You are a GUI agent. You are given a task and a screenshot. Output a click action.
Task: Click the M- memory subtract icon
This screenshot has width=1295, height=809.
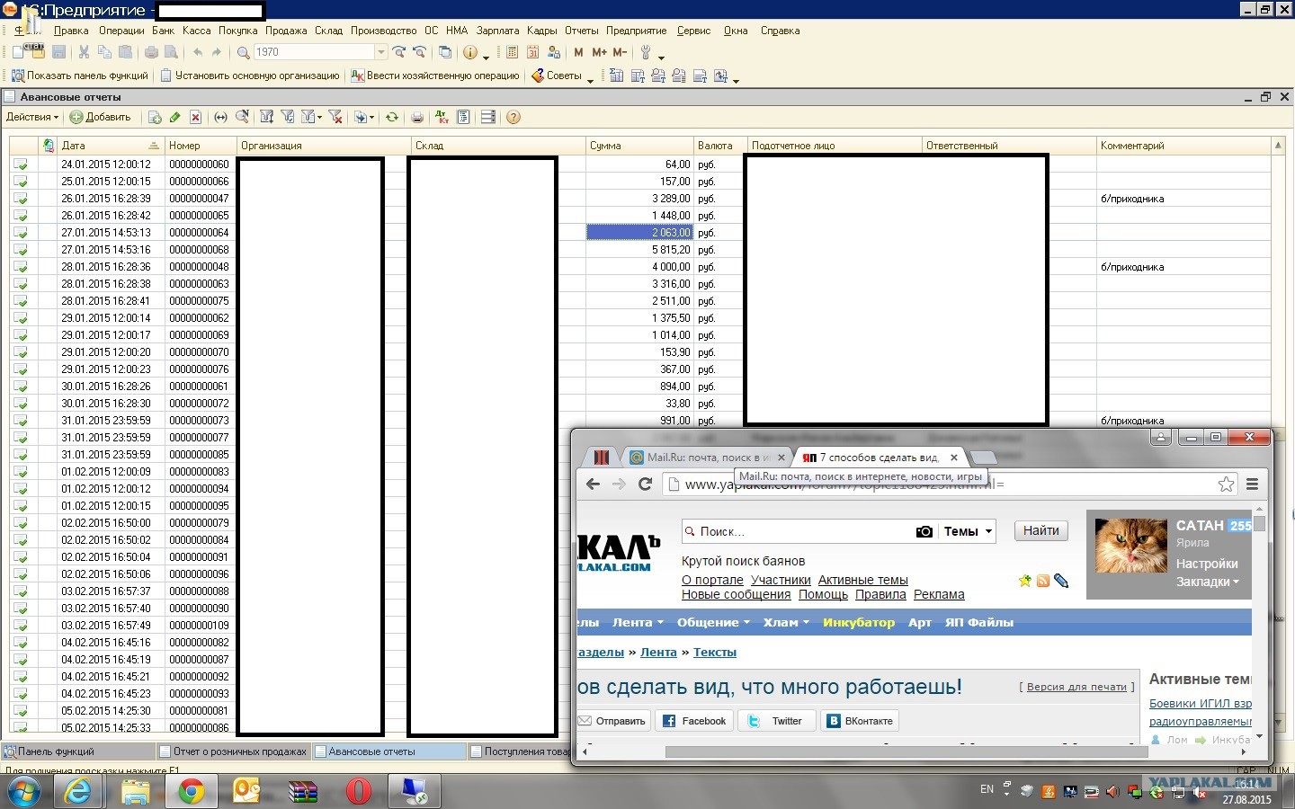click(620, 52)
